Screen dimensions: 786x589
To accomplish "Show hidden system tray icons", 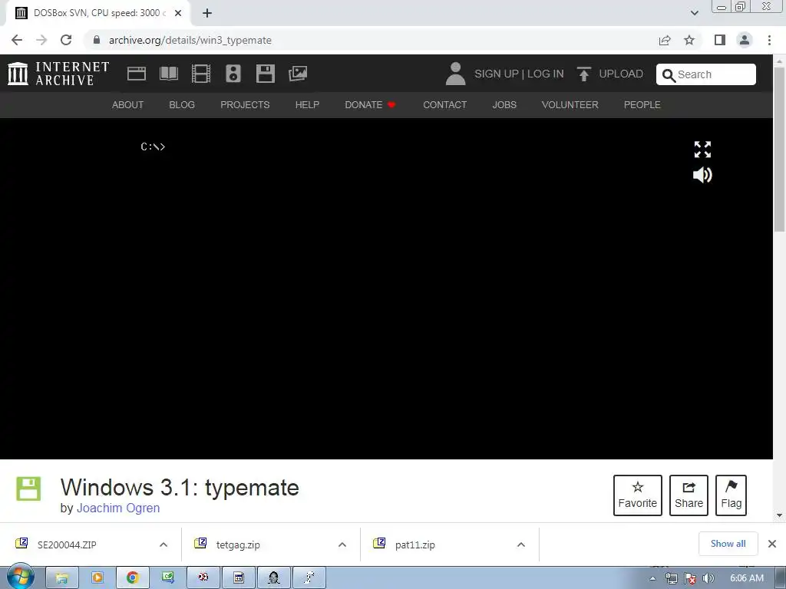I will click(652, 578).
